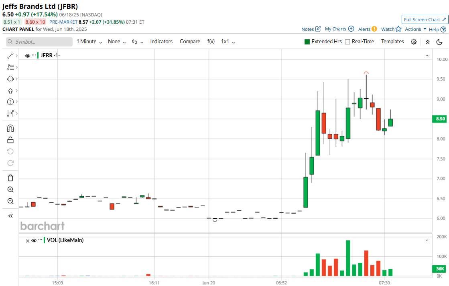
Task: Open the Fibonacci/text list tool
Action: click(10, 67)
